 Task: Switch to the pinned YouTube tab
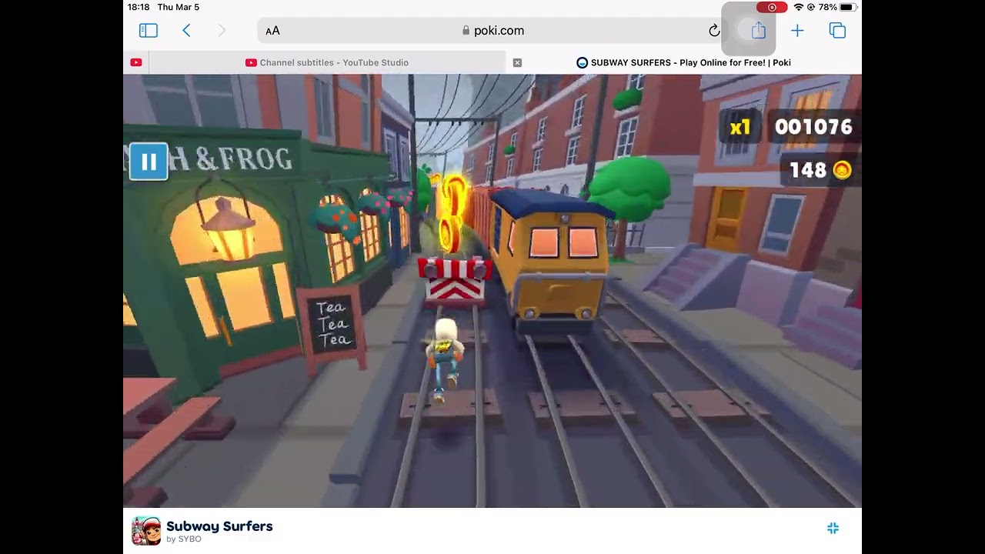click(136, 62)
